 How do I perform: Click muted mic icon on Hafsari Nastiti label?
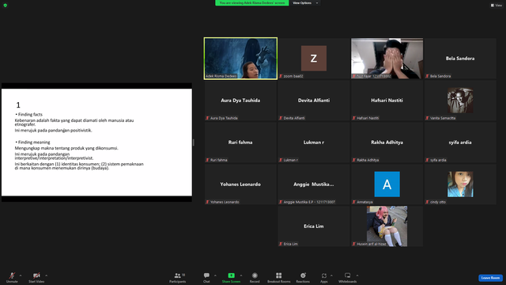[353, 118]
